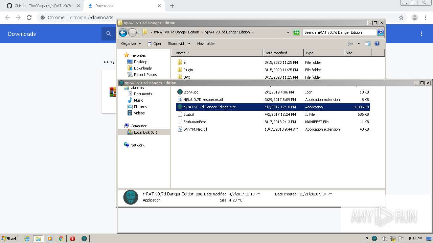Image resolution: width=433 pixels, height=243 pixels.
Task: Click red Opera icon in taskbar
Action: [72, 239]
